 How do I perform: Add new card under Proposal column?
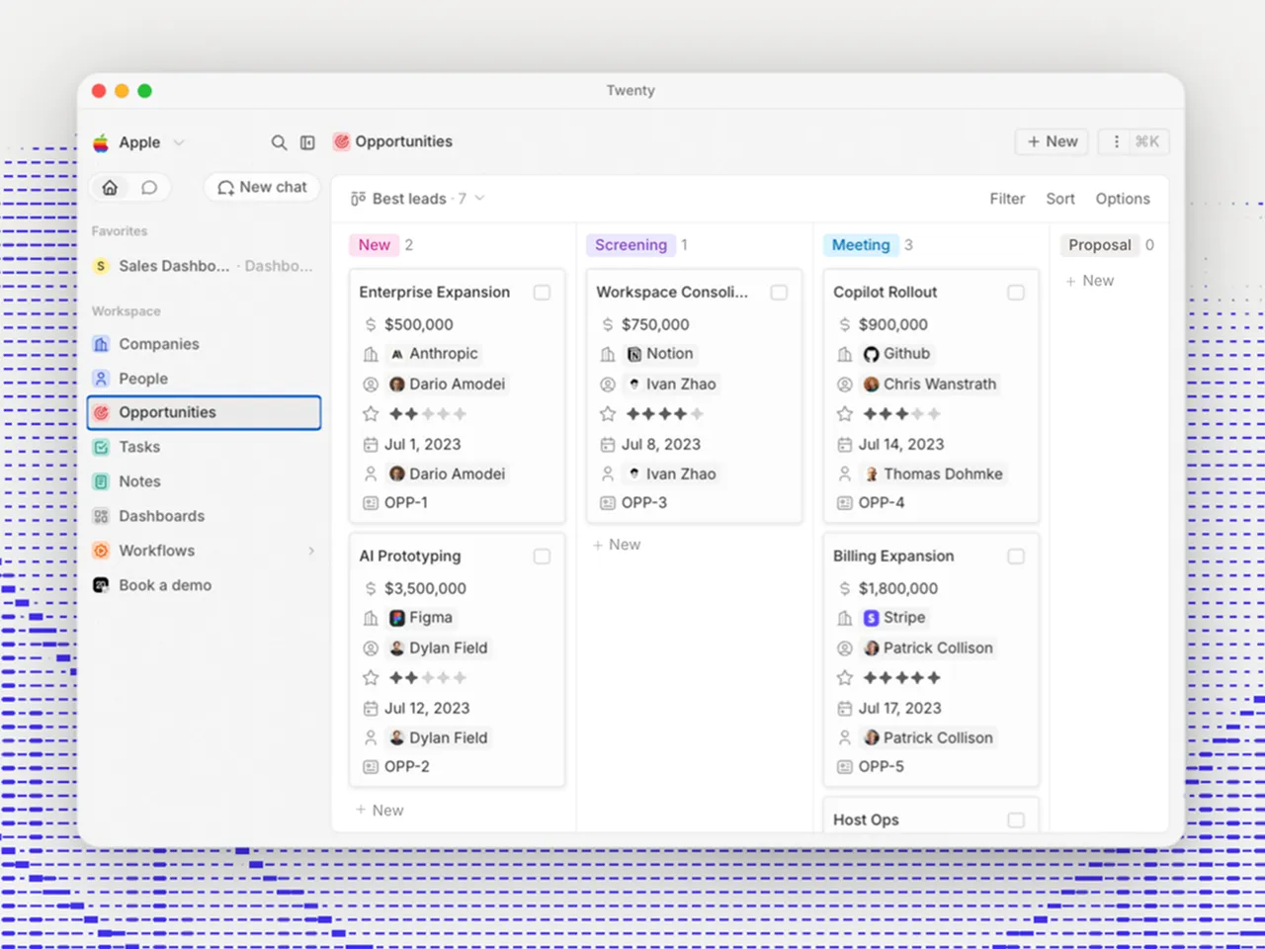(1090, 281)
